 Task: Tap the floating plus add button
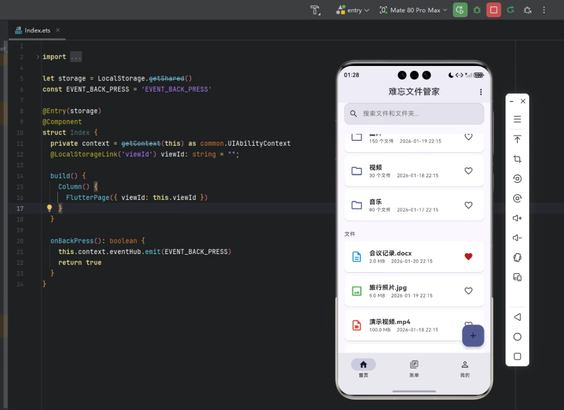point(473,336)
